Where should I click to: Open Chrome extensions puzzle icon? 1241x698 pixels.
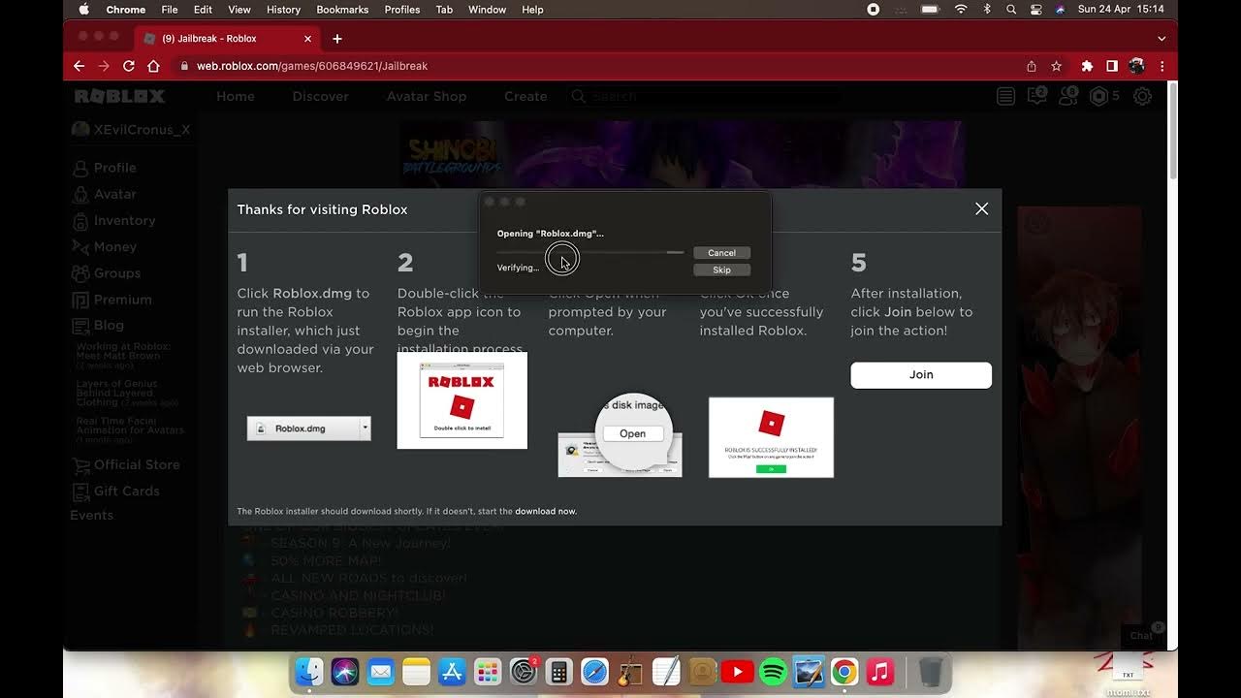pos(1087,66)
